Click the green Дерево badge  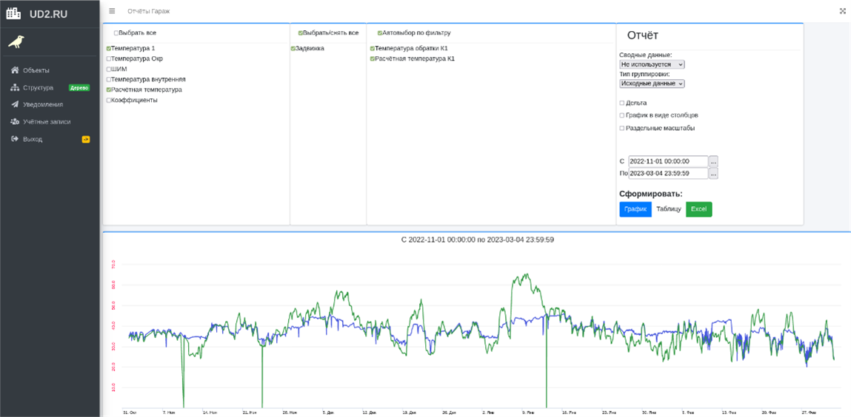(x=79, y=87)
